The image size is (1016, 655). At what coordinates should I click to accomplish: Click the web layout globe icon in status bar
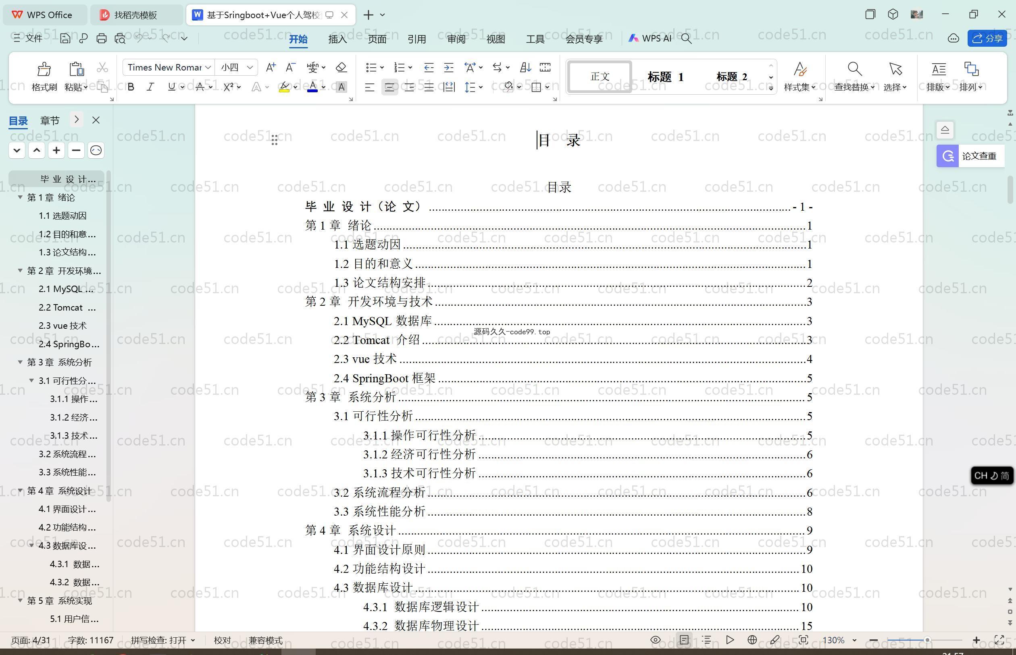[752, 640]
